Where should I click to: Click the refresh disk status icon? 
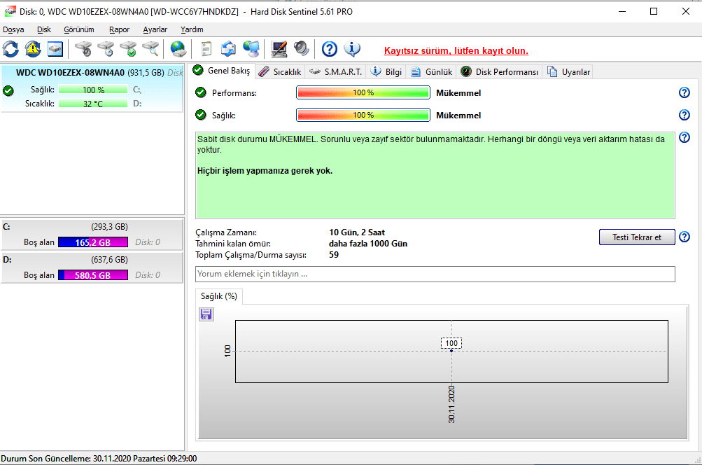click(10, 49)
